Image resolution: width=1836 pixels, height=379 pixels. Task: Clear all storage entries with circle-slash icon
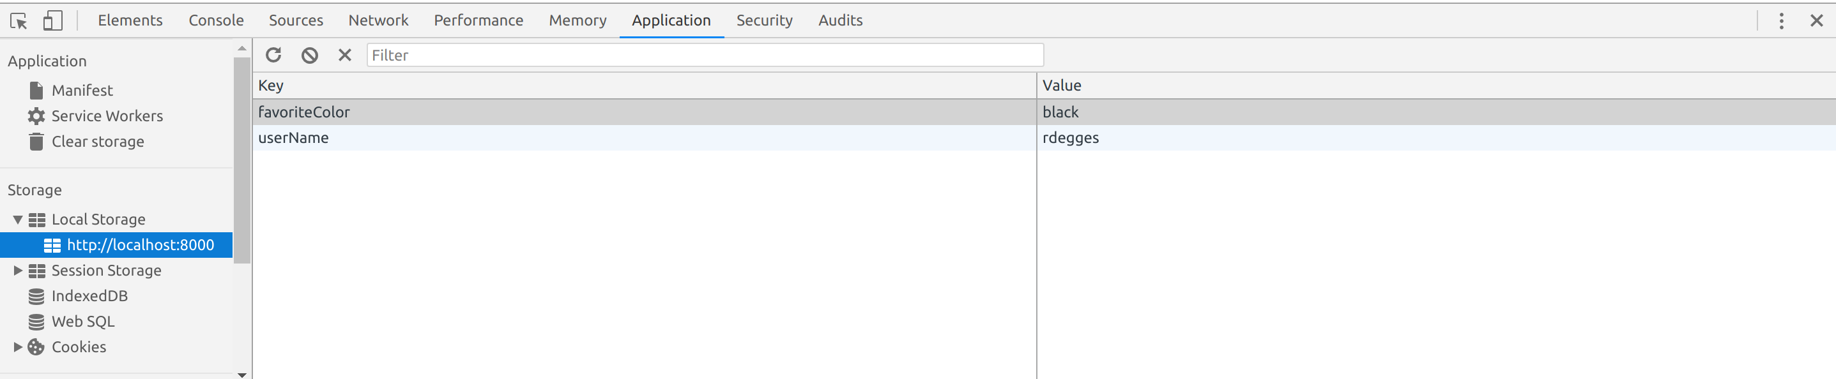click(x=309, y=55)
